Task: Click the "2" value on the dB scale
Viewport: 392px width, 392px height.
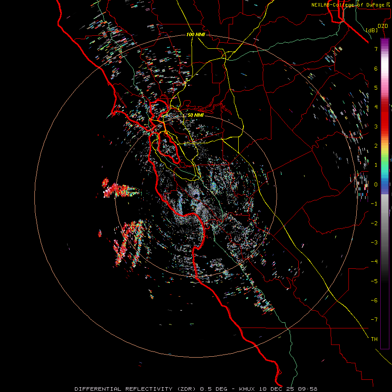Action: point(376,146)
